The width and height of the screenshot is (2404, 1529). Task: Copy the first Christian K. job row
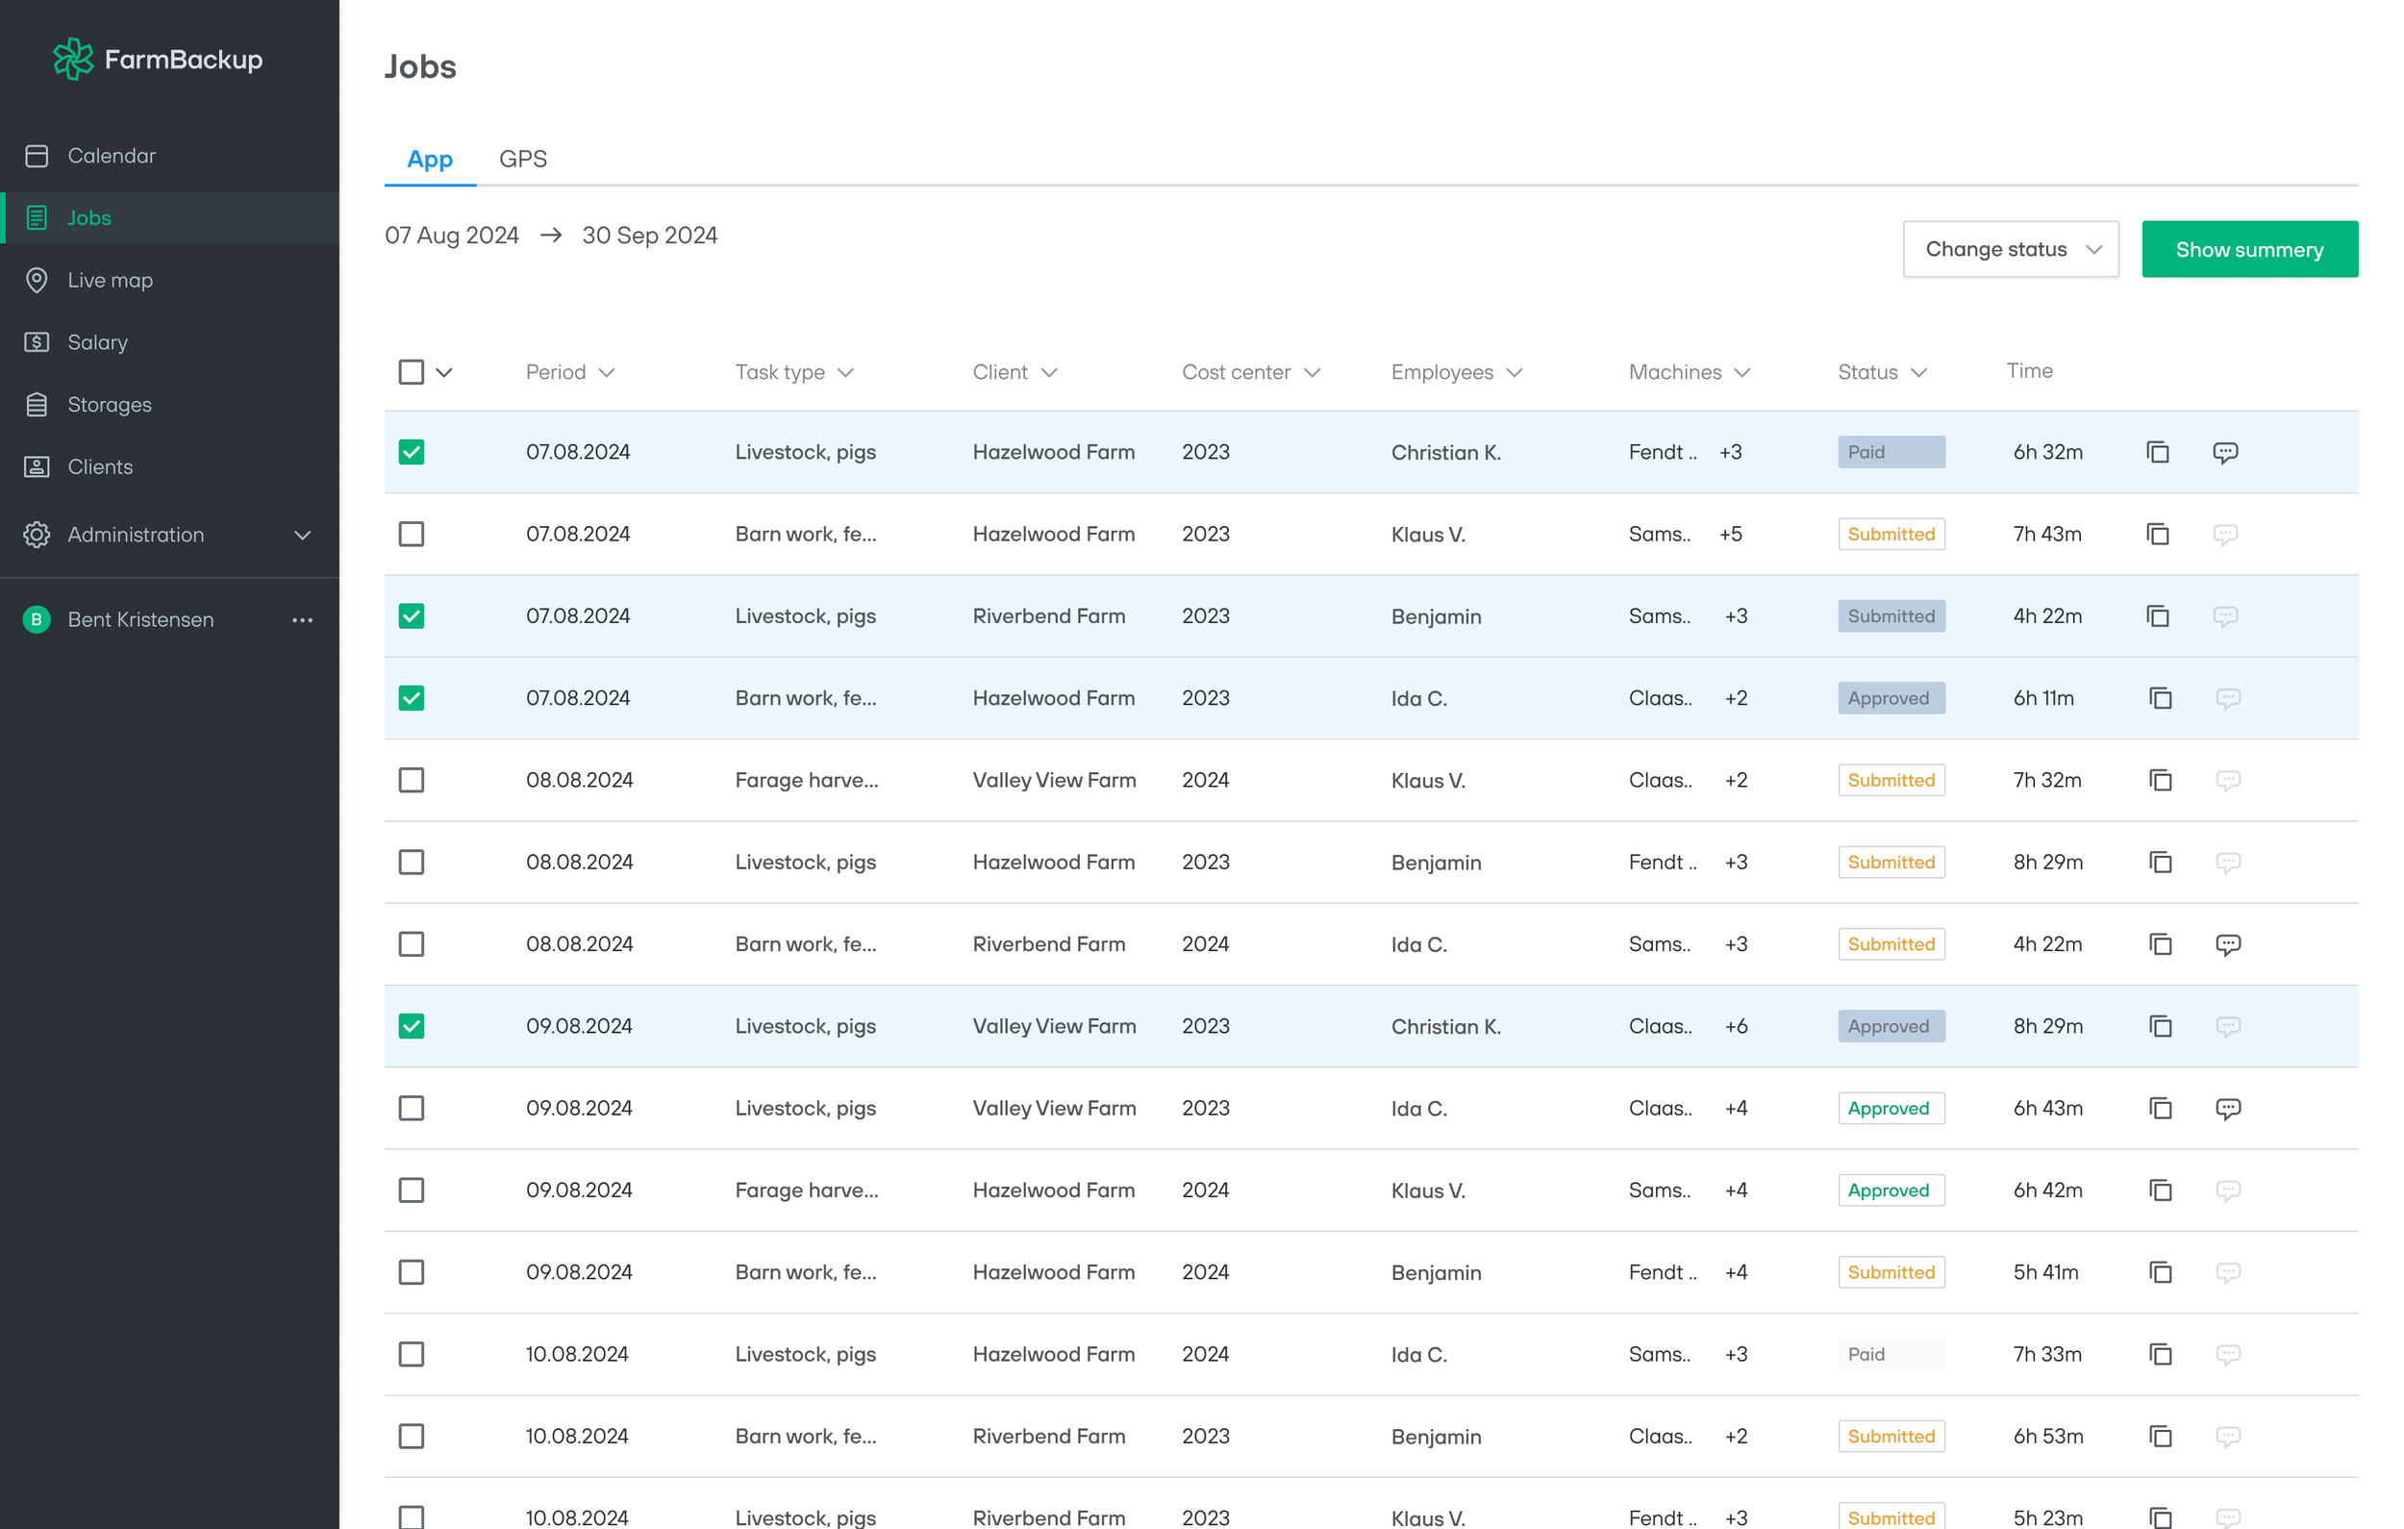click(x=2158, y=452)
